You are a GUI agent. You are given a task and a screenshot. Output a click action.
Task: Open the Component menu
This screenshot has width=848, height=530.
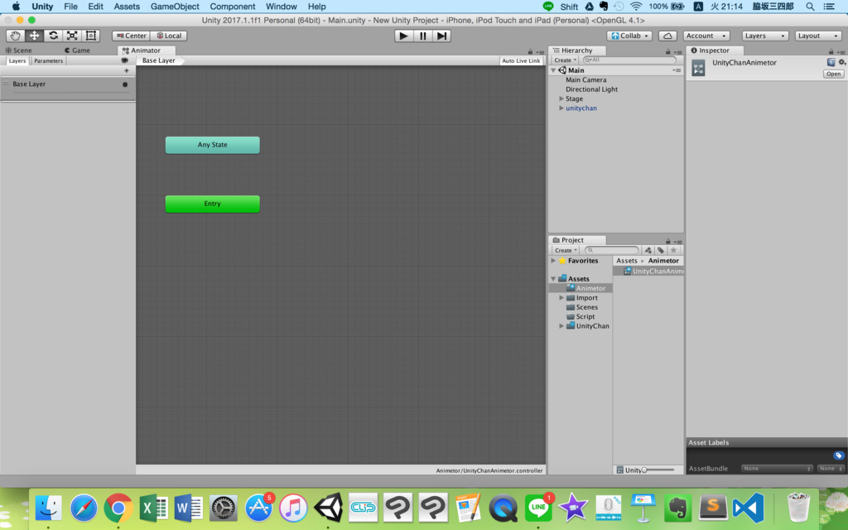pyautogui.click(x=233, y=7)
